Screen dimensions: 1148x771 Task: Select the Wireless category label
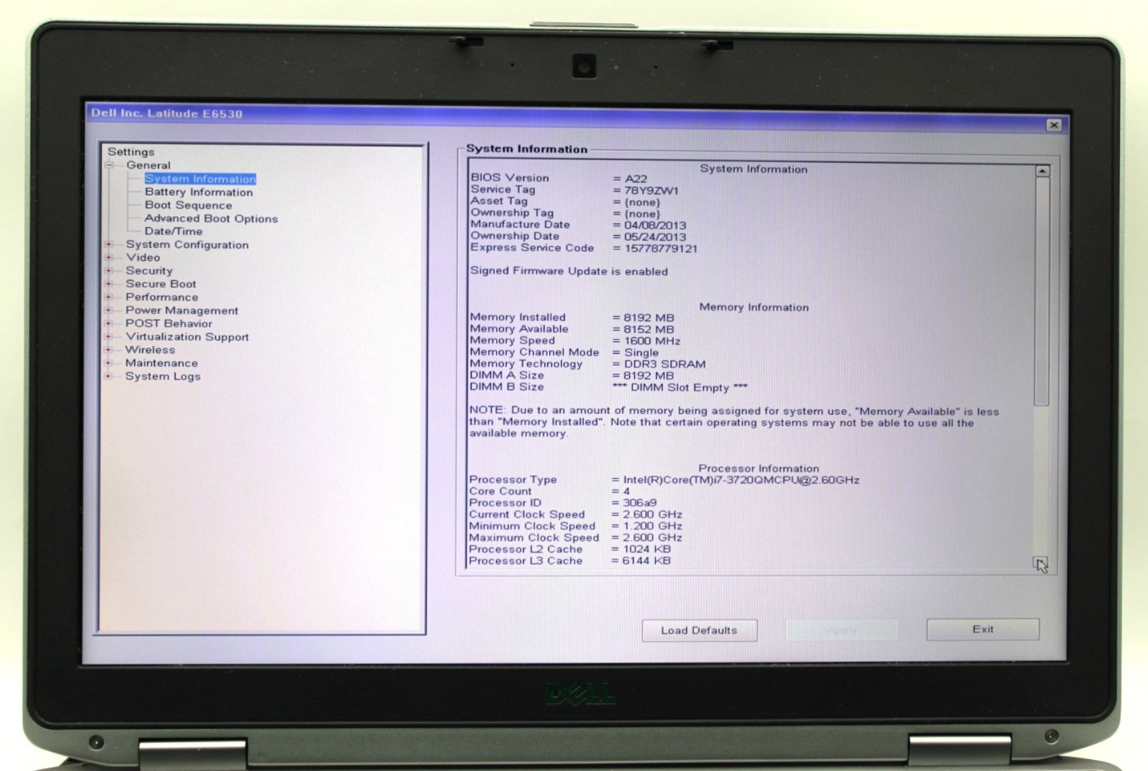[x=150, y=350]
